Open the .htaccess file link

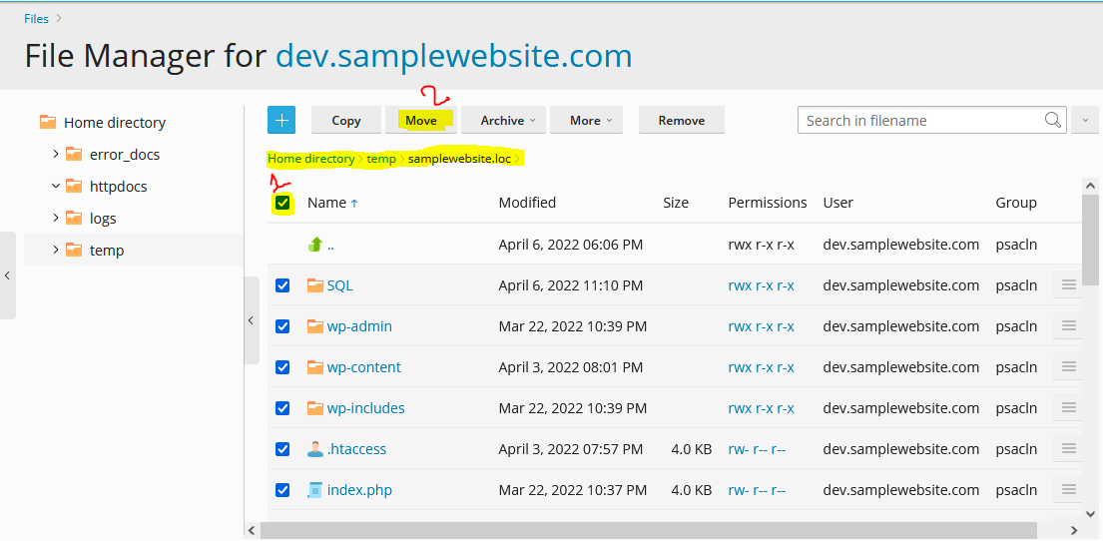tap(356, 449)
